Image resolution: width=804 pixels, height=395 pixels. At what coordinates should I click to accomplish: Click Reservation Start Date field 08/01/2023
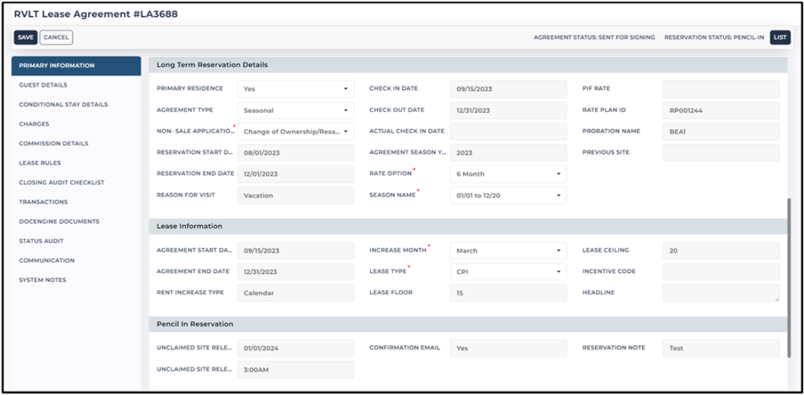(296, 153)
